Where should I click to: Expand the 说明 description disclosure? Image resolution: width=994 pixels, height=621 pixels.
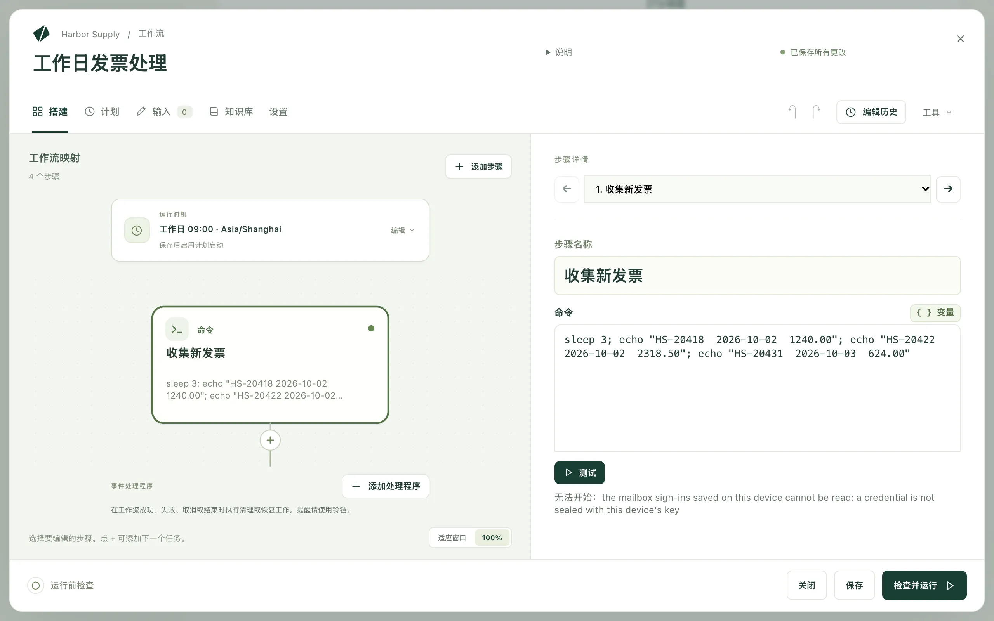[x=559, y=52]
